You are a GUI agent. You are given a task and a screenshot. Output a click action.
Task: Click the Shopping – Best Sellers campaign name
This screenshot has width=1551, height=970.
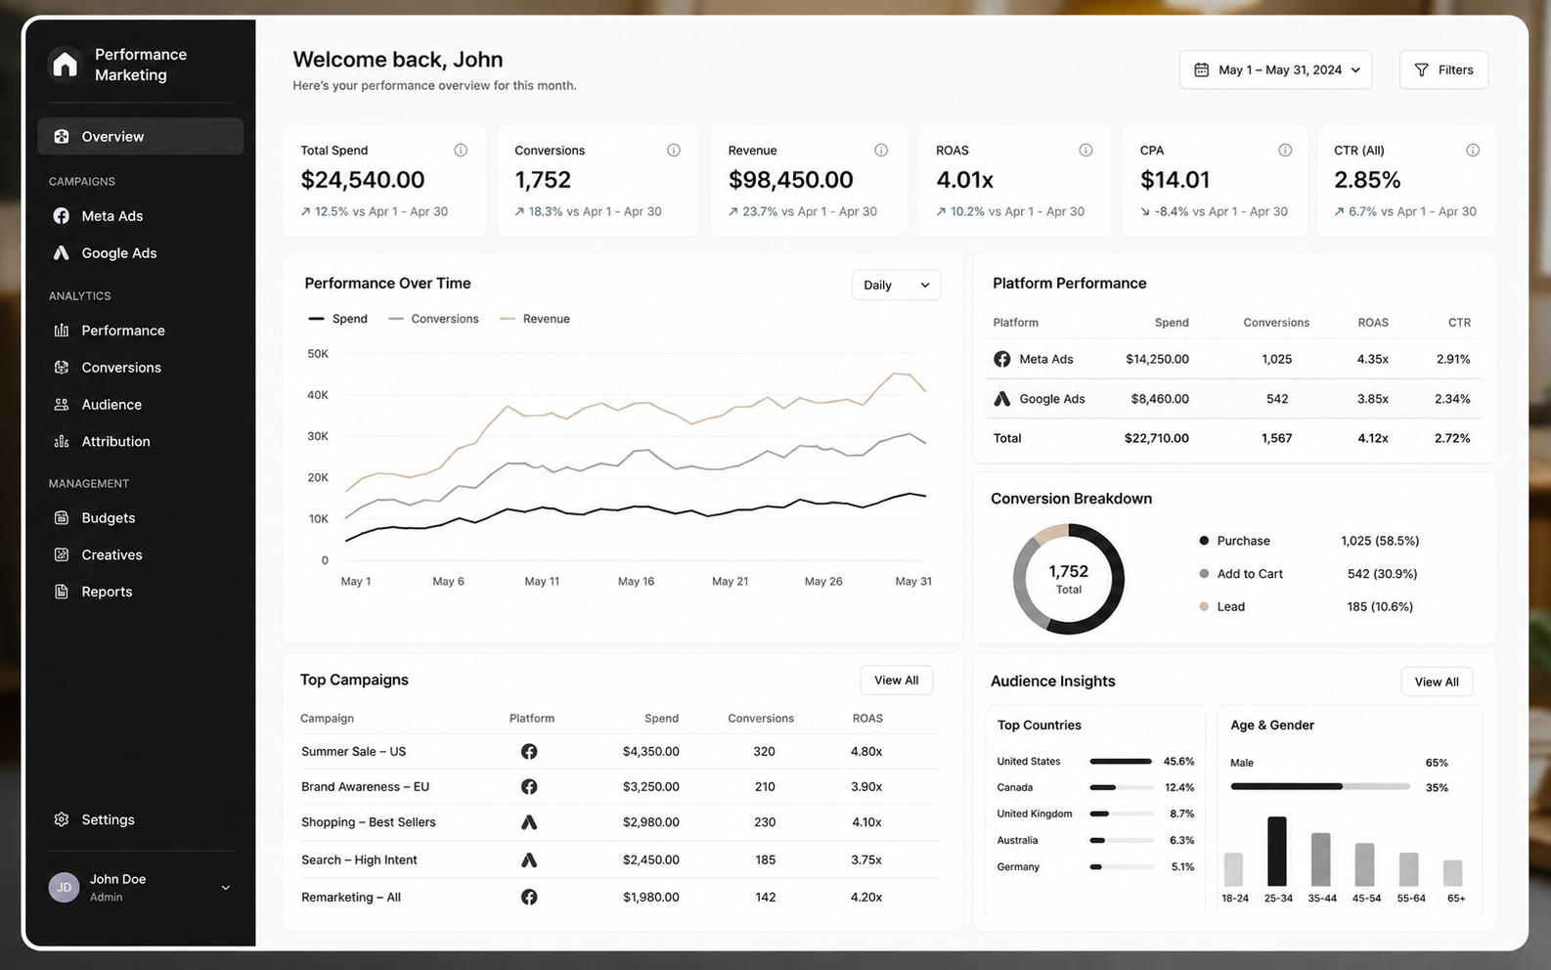369,822
